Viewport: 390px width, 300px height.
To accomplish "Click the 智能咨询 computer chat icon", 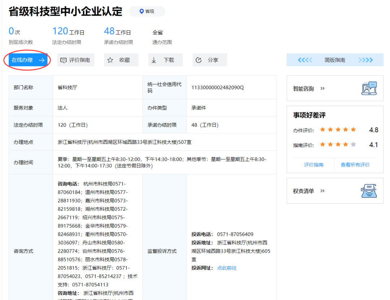I will (x=369, y=89).
